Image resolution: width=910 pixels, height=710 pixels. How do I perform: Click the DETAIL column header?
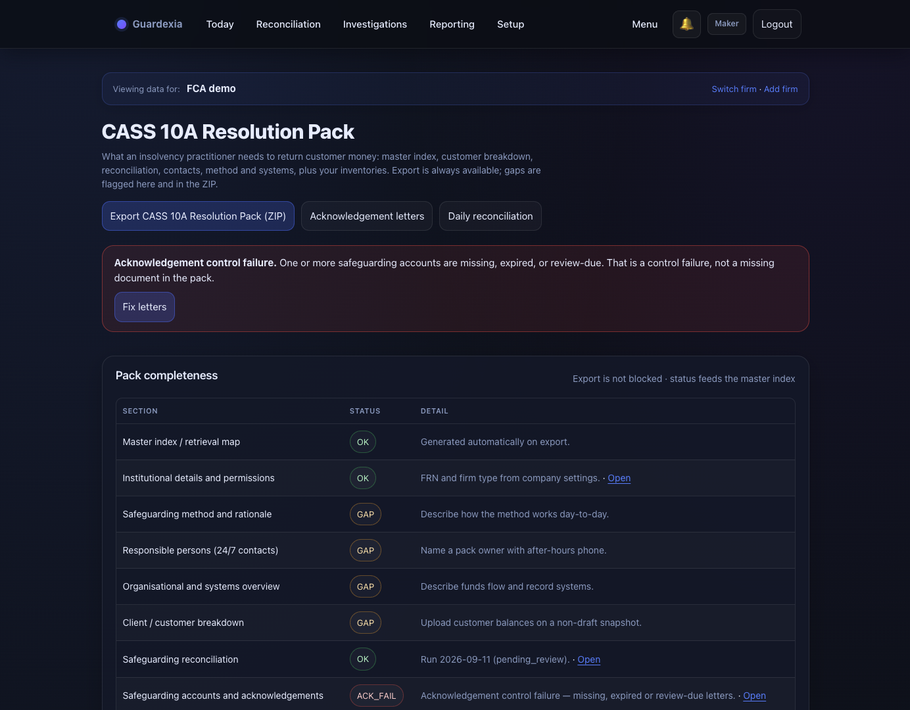click(x=435, y=411)
